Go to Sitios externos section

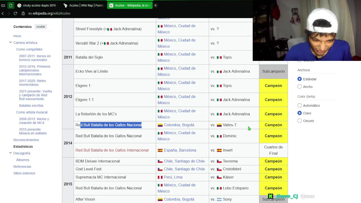(x=24, y=173)
